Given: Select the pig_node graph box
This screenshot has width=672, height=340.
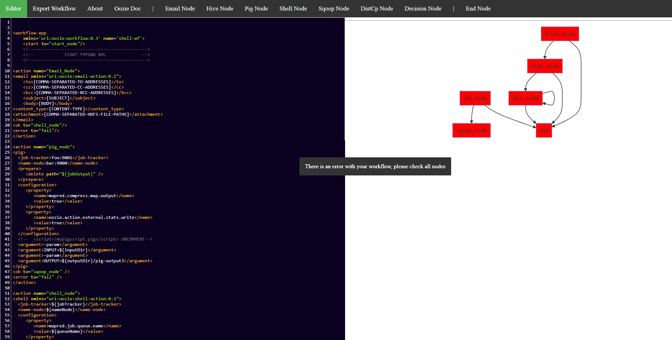Looking at the screenshot, I should point(475,98).
